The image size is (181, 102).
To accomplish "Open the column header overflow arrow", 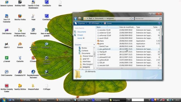I will [160, 27].
